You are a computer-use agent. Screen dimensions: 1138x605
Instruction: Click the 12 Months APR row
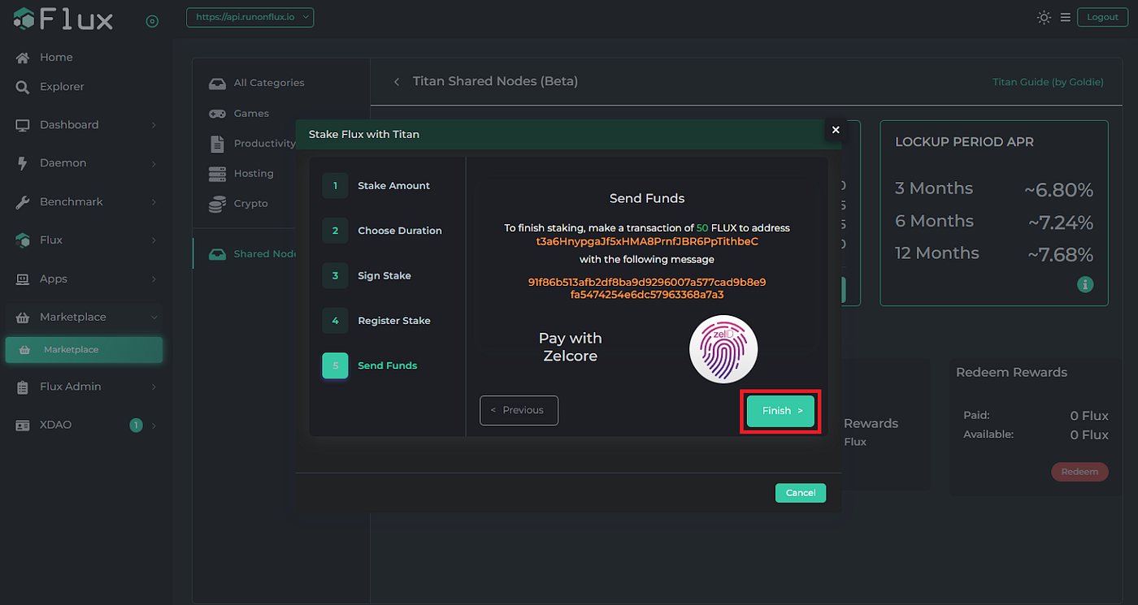[993, 253]
